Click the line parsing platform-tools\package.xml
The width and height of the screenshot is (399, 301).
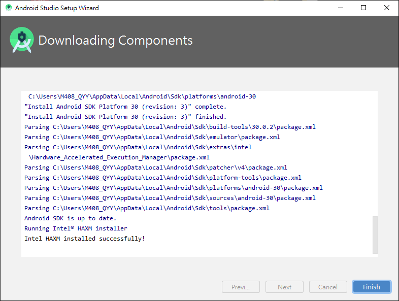point(163,178)
